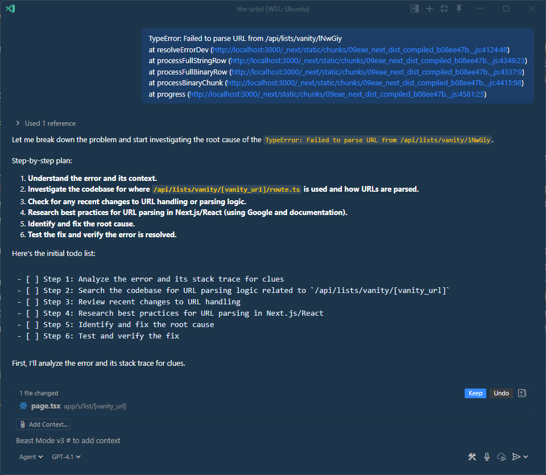Click the cloud agent icon

(x=502, y=457)
